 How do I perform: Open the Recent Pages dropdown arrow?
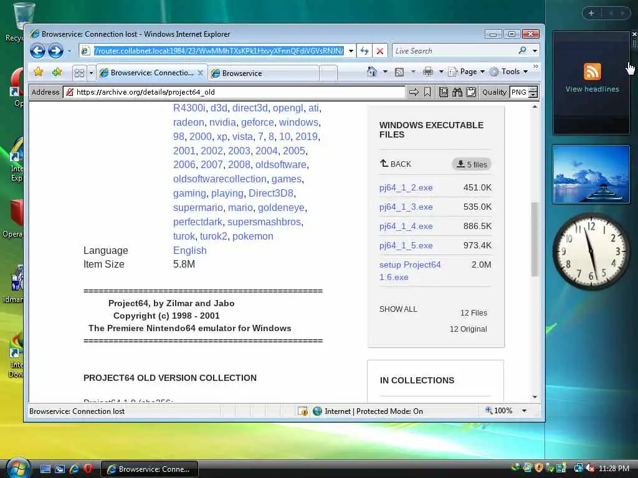[69, 51]
